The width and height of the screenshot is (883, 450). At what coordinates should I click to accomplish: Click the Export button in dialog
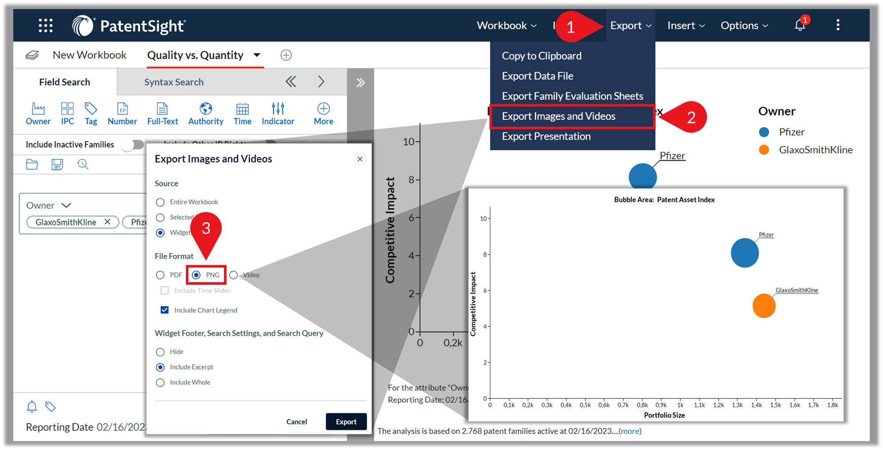[x=346, y=422]
